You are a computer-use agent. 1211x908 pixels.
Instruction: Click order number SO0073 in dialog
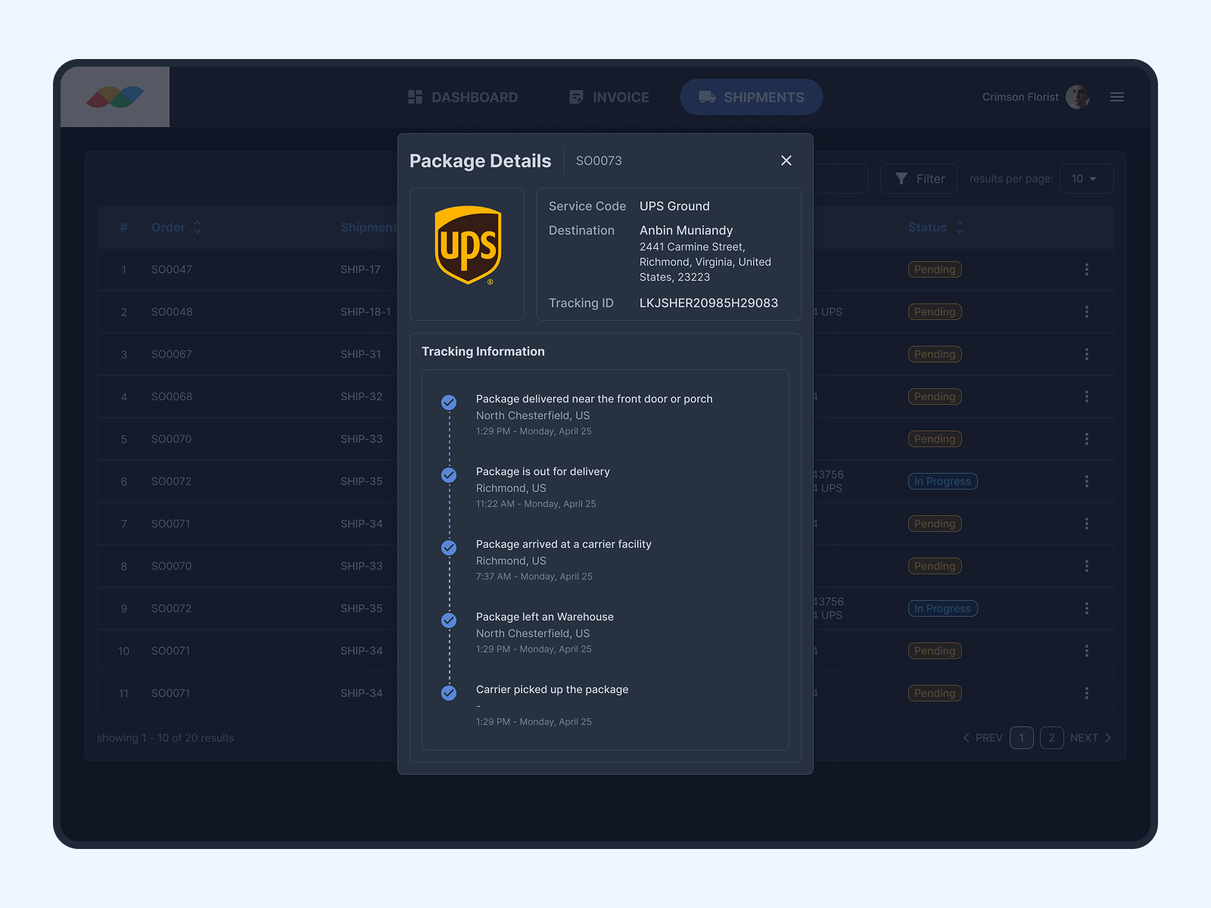[x=599, y=160]
